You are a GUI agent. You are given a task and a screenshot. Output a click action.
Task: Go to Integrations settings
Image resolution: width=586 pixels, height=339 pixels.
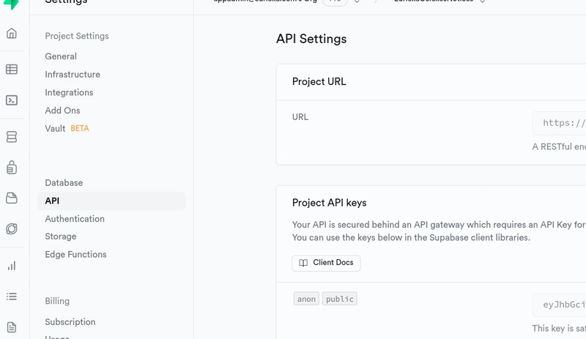pos(69,92)
